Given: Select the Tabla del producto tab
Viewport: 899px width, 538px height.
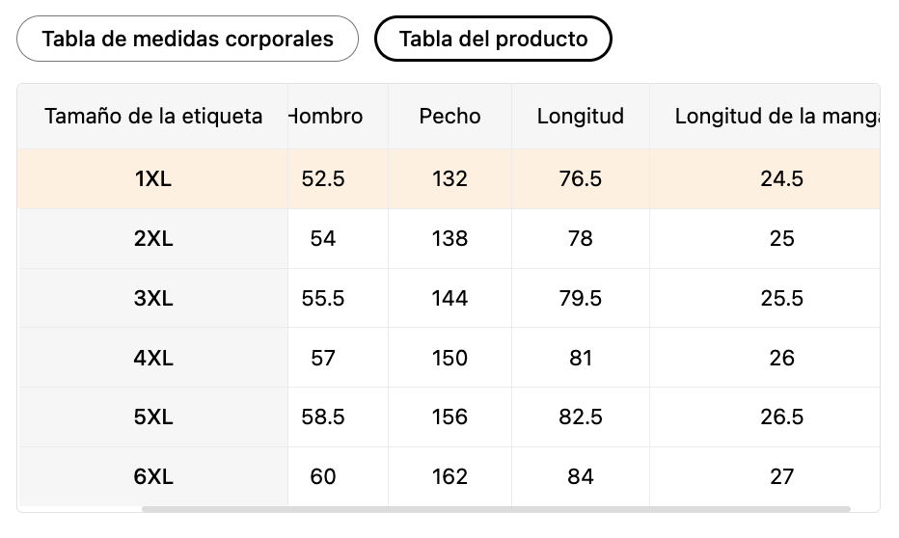Looking at the screenshot, I should (x=493, y=39).
